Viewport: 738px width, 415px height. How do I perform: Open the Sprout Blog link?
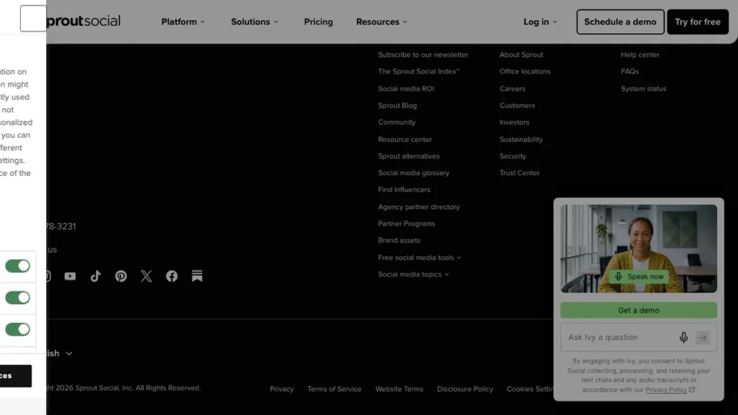(397, 105)
